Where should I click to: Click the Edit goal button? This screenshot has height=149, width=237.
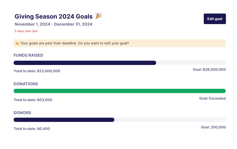pos(215,19)
